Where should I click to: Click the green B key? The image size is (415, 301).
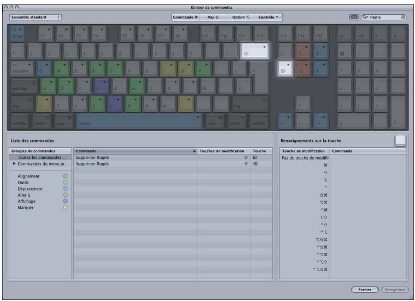[x=132, y=103]
